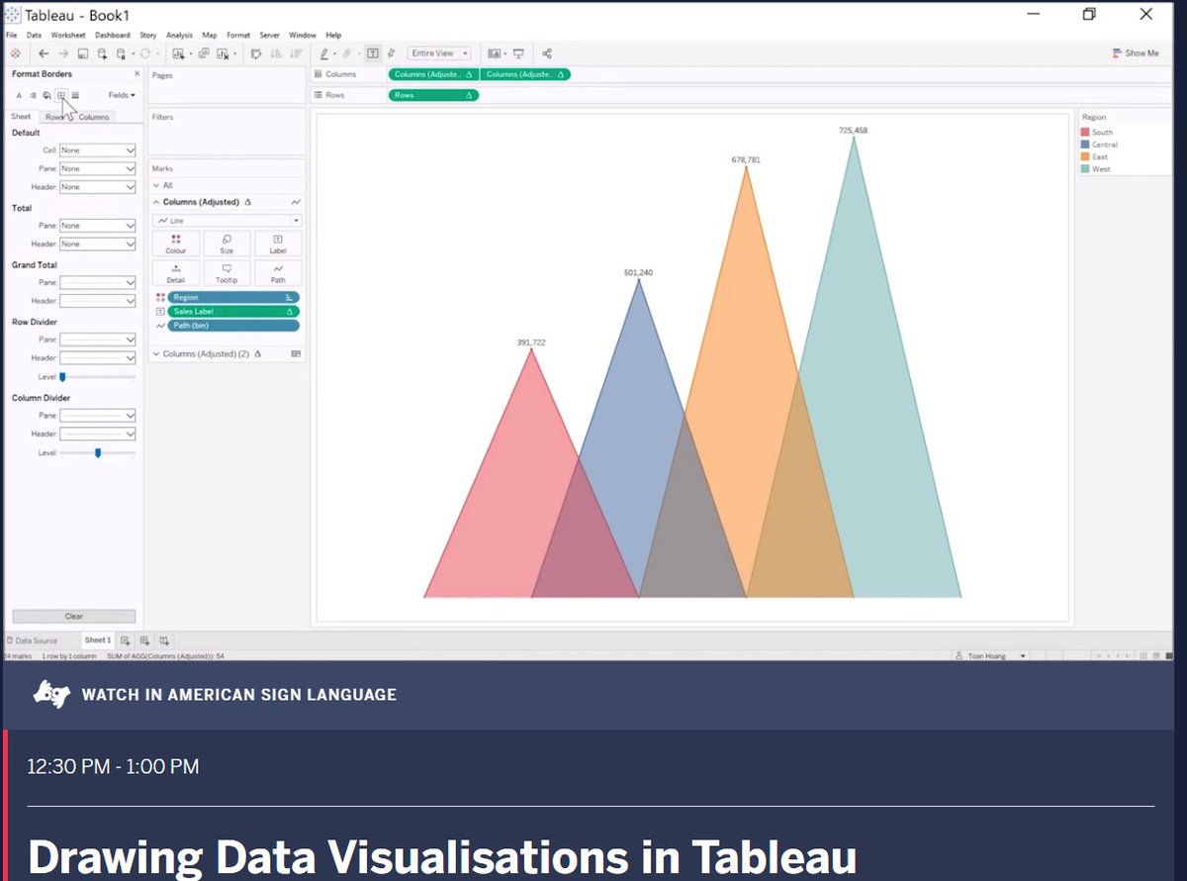Viewport: 1187px width, 881px height.
Task: Close the Format Borders pane
Action: tap(137, 74)
